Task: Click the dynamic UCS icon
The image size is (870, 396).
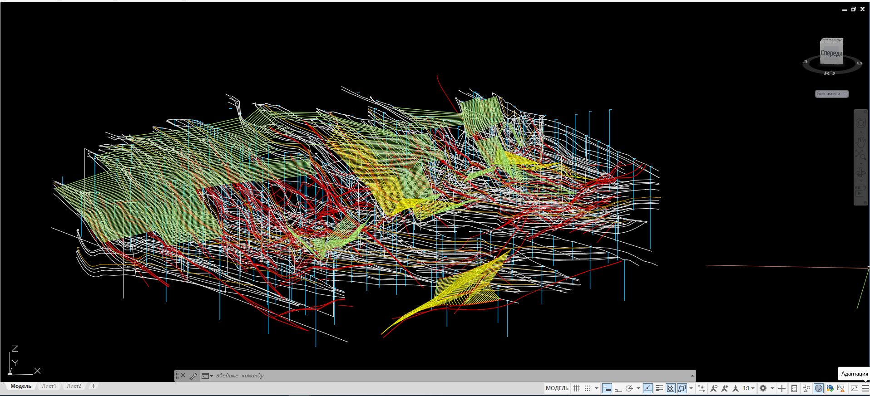Action: [x=702, y=388]
